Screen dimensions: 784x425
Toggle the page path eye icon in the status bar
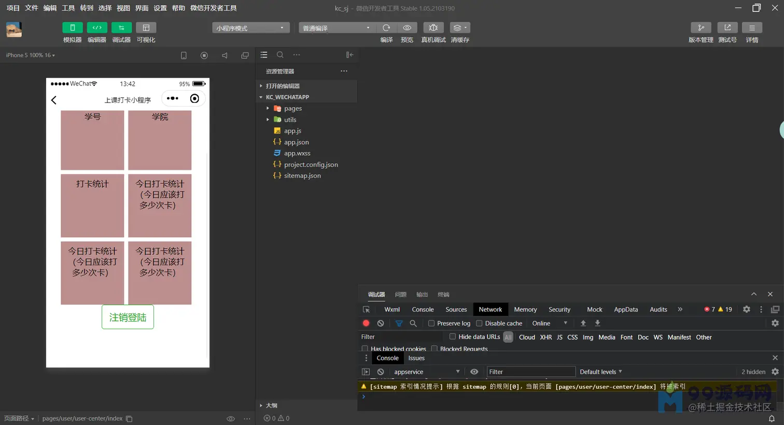pyautogui.click(x=231, y=419)
